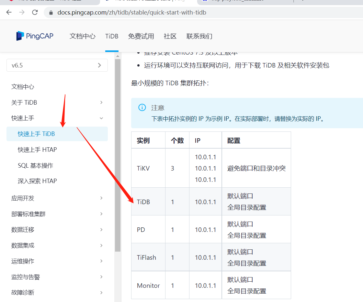Viewport: 363px width, 302px height.
Task: Expand the 数据迁移 sidebar section
Action: click(x=57, y=230)
